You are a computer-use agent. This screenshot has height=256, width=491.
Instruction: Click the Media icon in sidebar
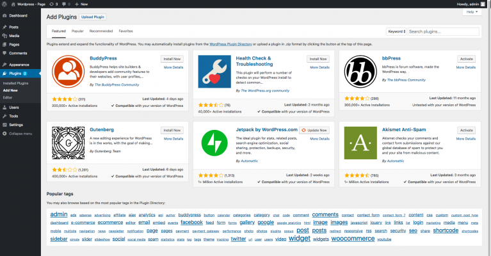coord(4,36)
